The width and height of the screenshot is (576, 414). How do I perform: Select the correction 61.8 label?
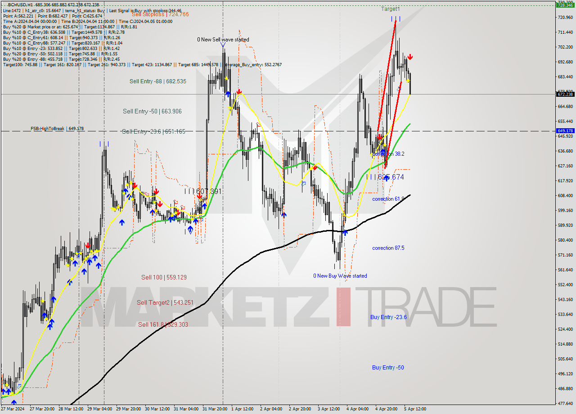click(x=388, y=199)
